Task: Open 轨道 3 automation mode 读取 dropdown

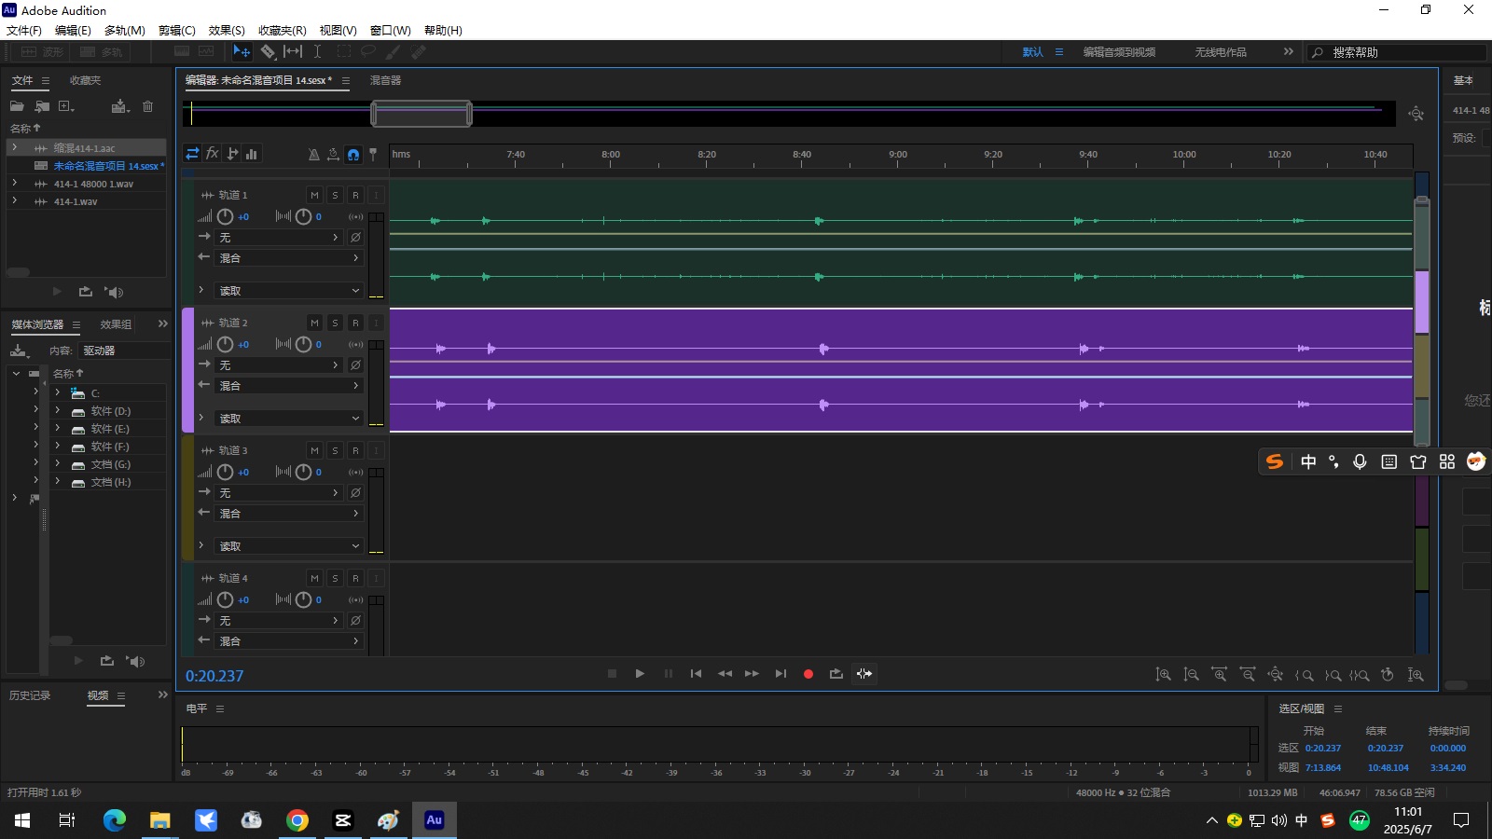Action: [289, 546]
